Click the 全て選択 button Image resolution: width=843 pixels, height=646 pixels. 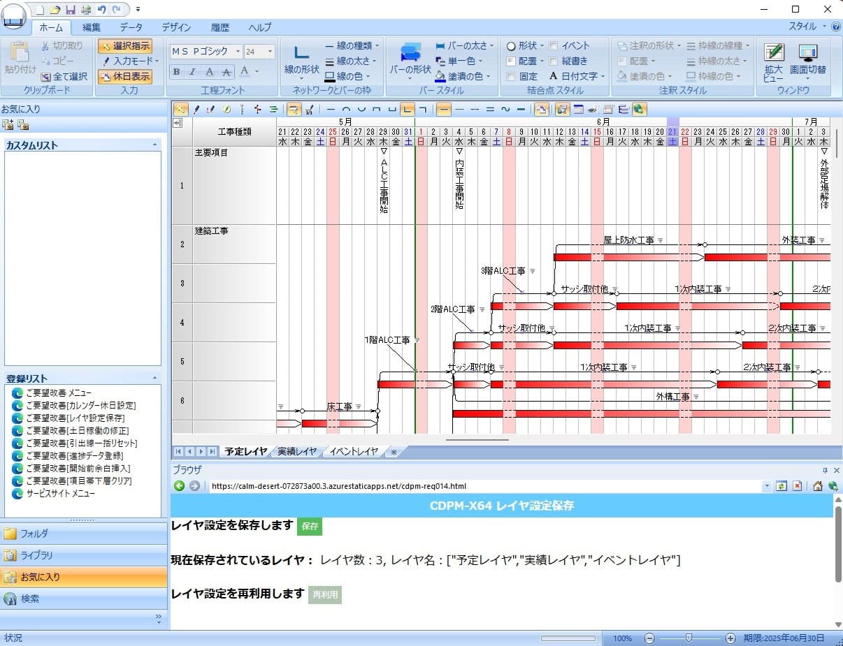coord(64,77)
